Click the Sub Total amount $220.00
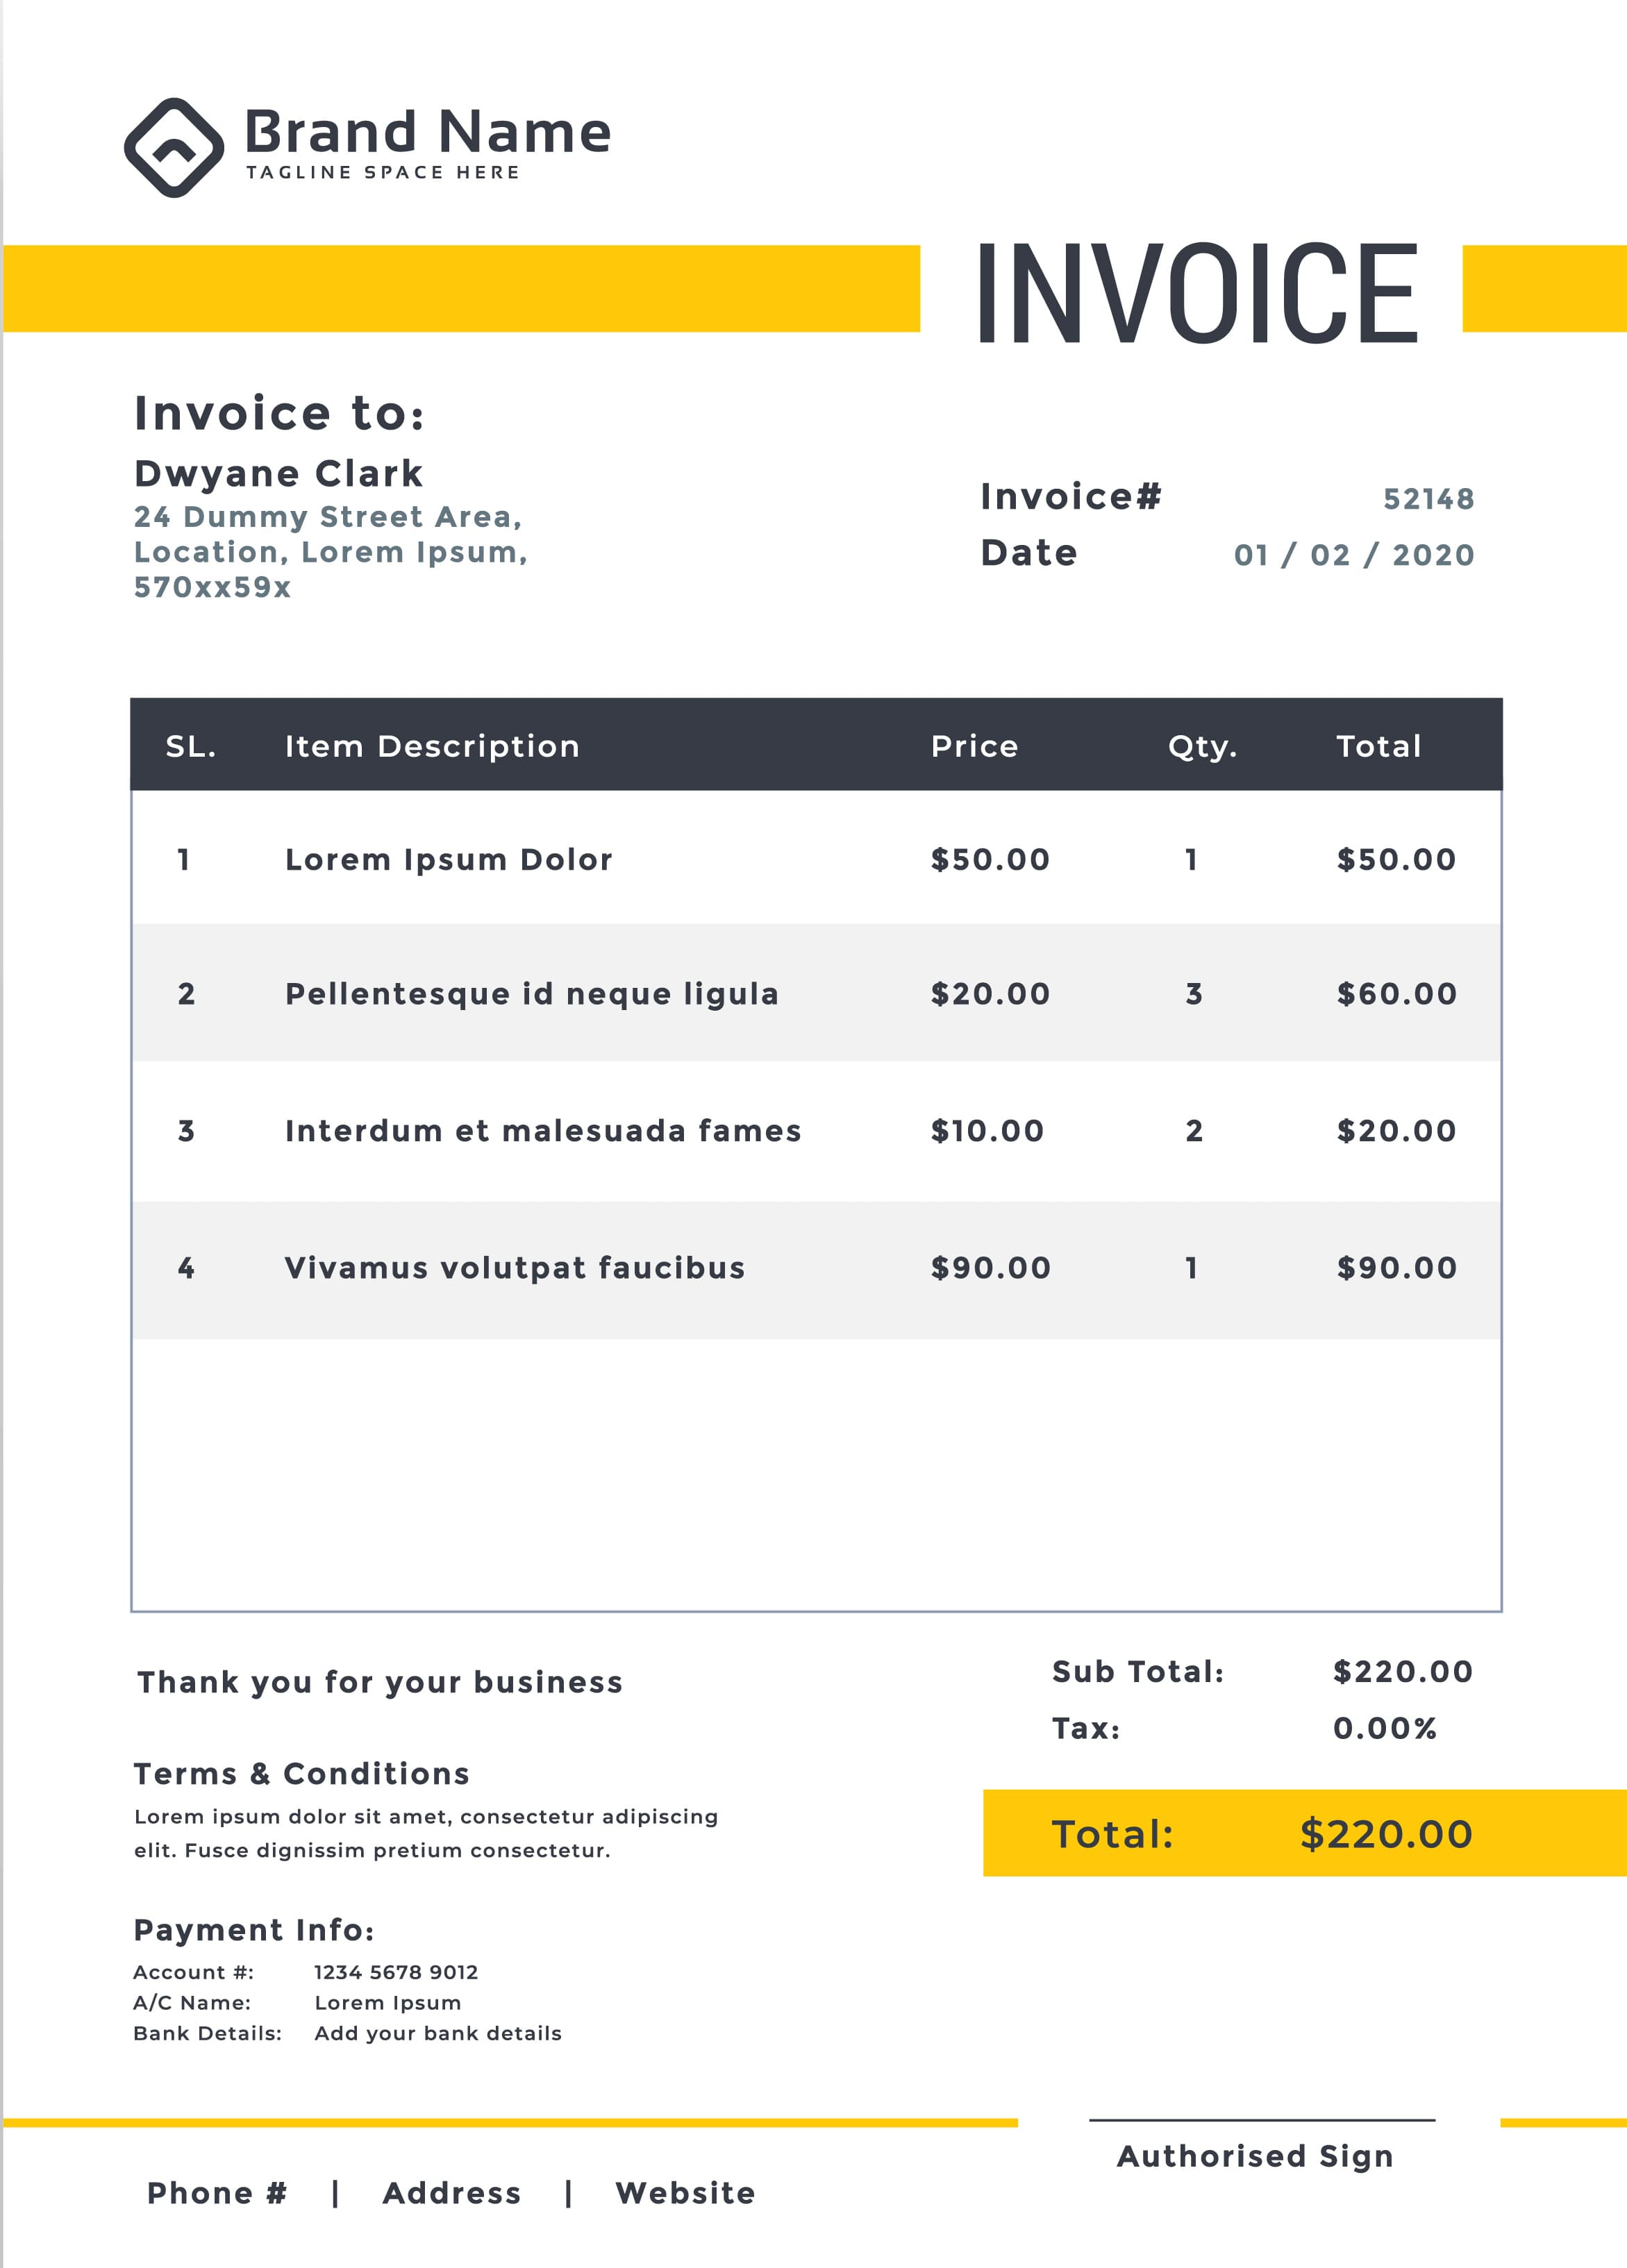The height and width of the screenshot is (2268, 1627). (1402, 1672)
